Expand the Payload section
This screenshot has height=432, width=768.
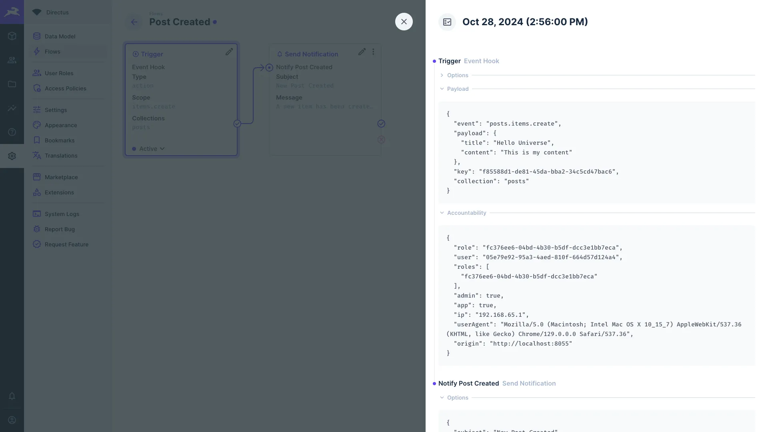(x=442, y=89)
